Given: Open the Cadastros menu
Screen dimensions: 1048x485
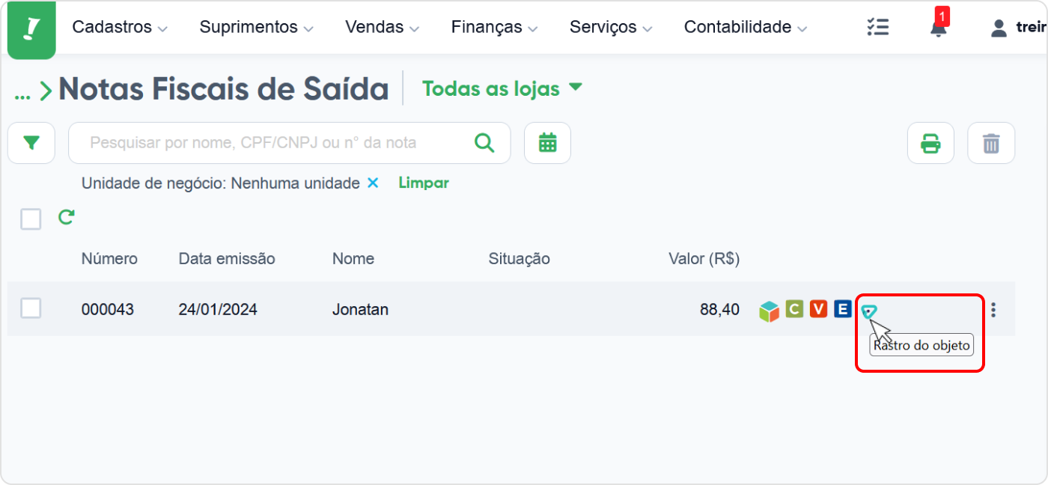Looking at the screenshot, I should tap(120, 28).
